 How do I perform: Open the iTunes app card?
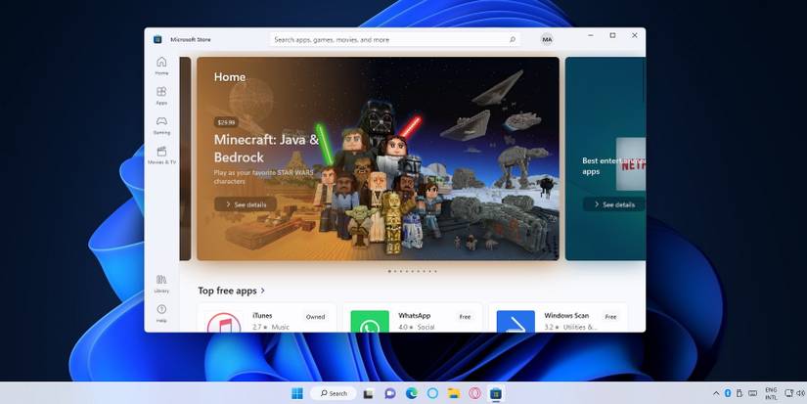267,318
